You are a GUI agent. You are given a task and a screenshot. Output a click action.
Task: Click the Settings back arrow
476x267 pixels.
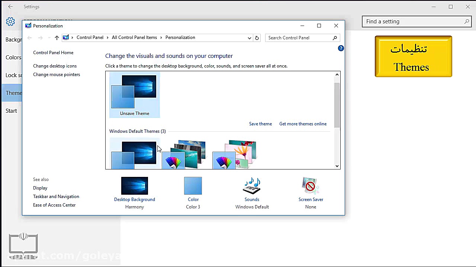[10, 7]
